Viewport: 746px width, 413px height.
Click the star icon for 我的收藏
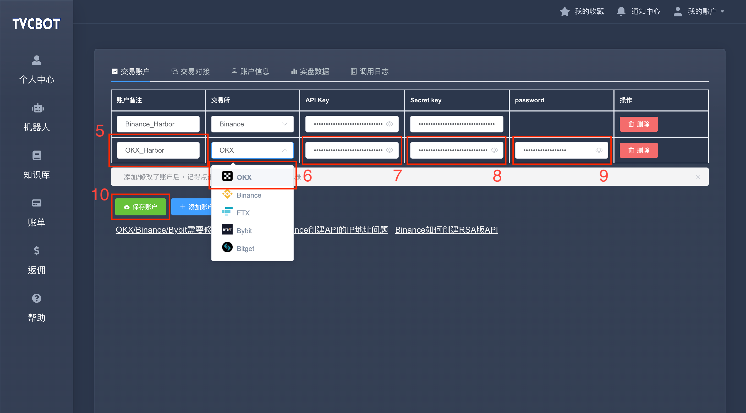coord(564,12)
